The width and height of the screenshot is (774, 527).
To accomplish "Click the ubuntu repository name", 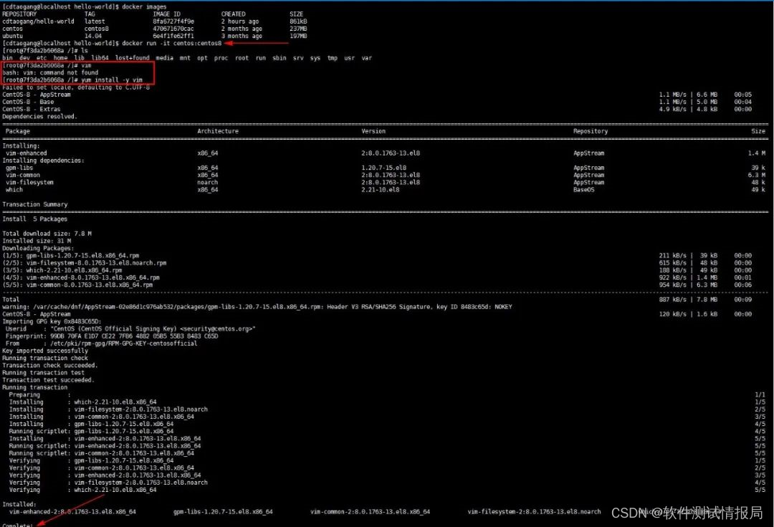I will (12, 37).
